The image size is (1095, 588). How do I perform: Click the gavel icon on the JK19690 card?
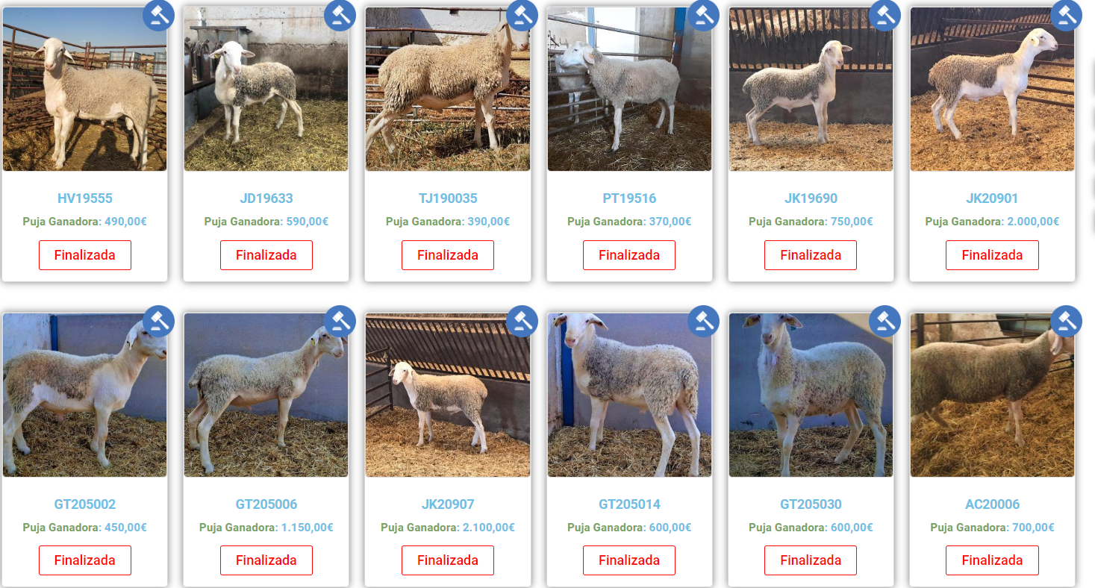[x=885, y=15]
